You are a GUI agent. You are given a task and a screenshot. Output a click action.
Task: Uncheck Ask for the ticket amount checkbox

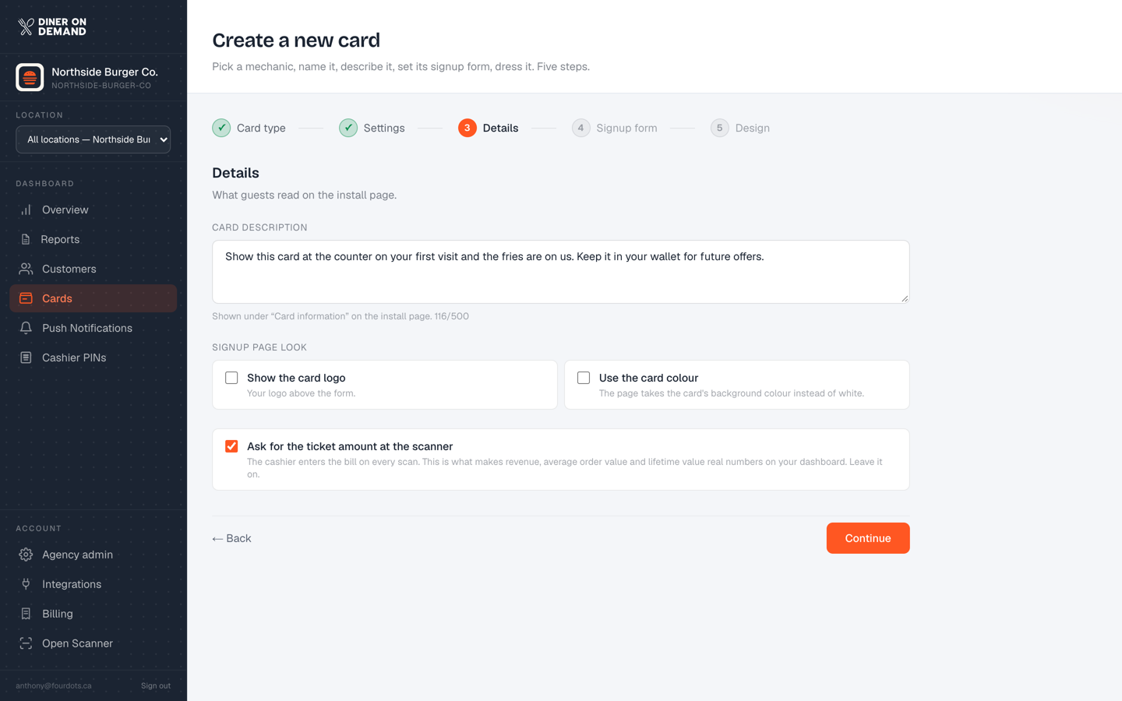(x=231, y=446)
